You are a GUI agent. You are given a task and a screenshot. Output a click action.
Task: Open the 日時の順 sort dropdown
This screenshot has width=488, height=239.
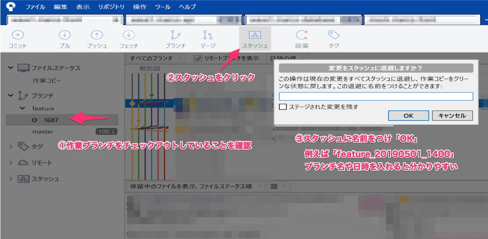[x=288, y=58]
